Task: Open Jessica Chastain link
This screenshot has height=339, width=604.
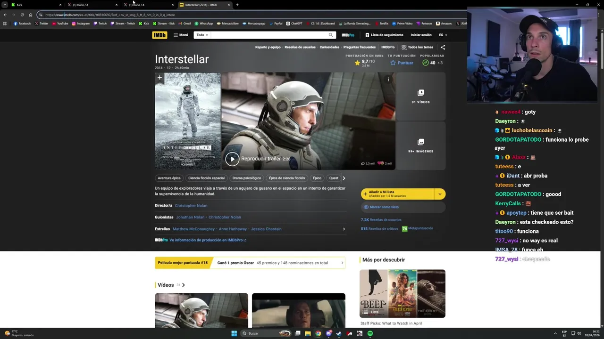Action: click(266, 229)
